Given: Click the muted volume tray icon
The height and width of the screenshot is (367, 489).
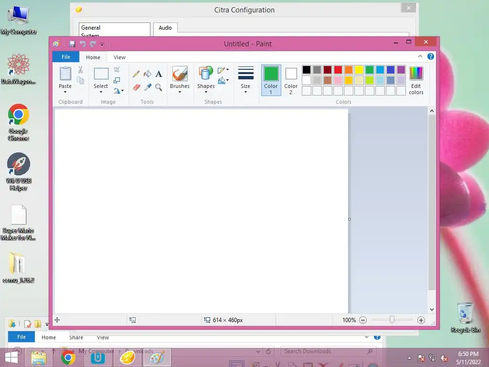Looking at the screenshot, I should pos(444,358).
